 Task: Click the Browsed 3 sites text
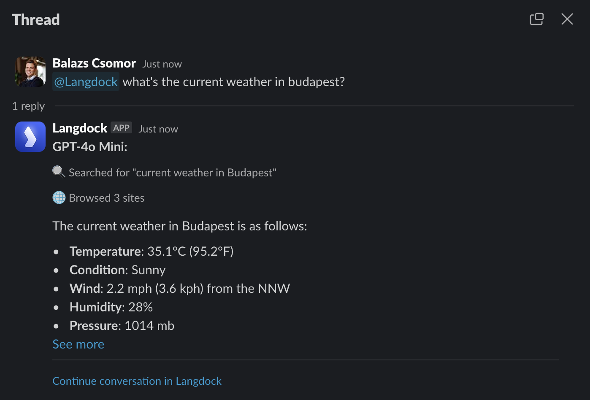tap(107, 198)
